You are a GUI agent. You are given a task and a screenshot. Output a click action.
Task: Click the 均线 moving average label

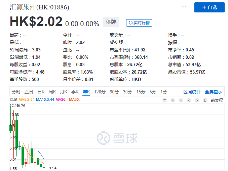point(13,99)
